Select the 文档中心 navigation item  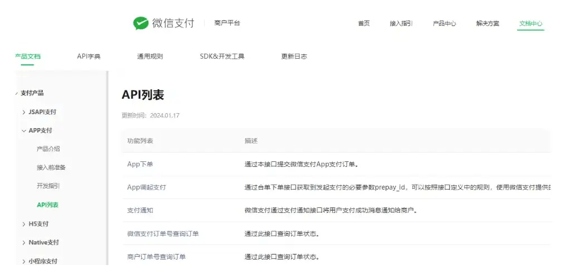coord(531,23)
